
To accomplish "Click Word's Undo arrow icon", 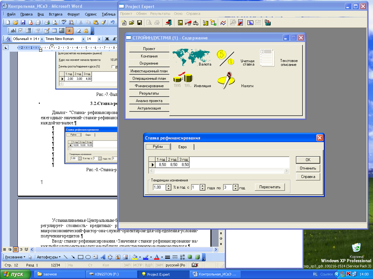I will click(x=112, y=22).
